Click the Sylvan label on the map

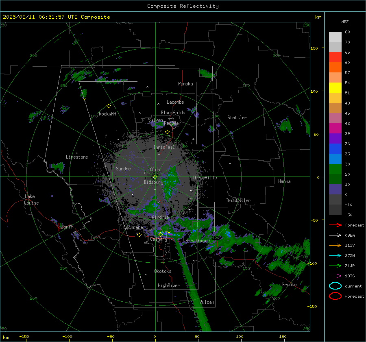155,120
